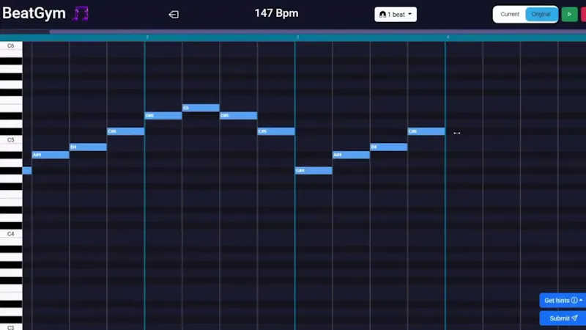586x330 pixels.
Task: Click the Submit button
Action: 563,318
